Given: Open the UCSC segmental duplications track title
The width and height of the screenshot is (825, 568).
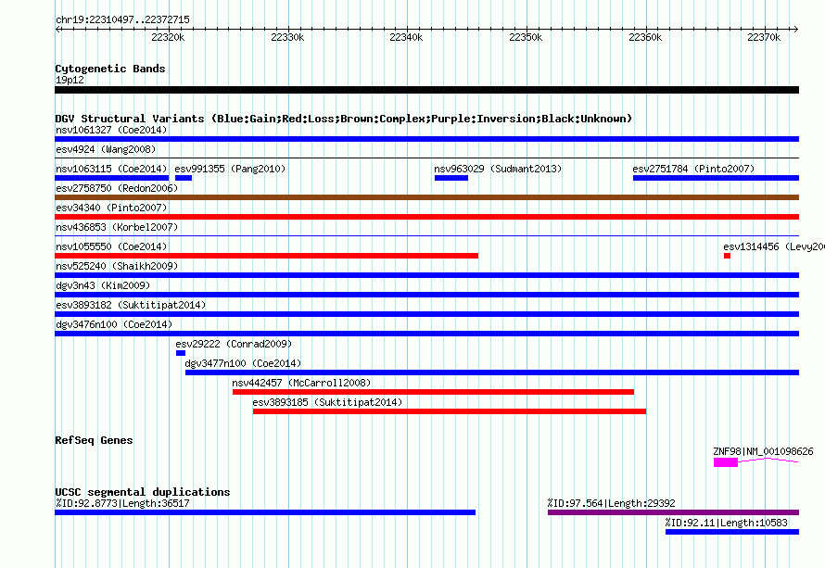Looking at the screenshot, I should [143, 492].
